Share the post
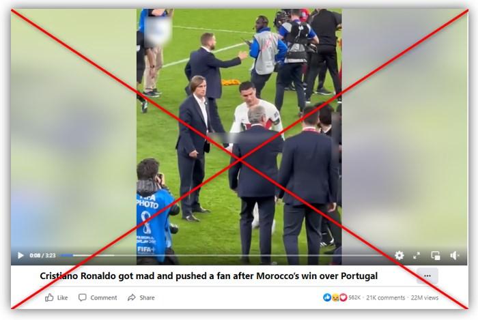 pos(141,297)
